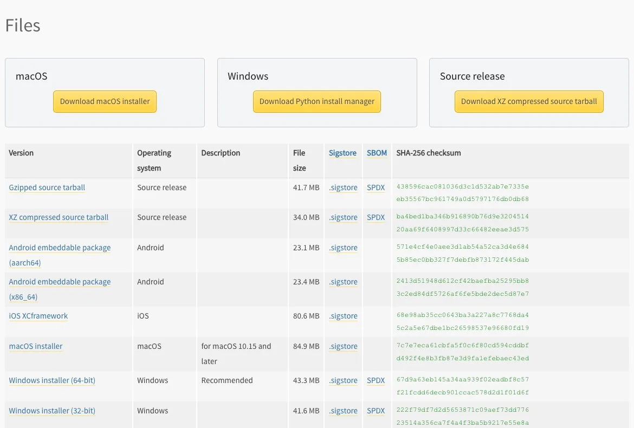Click the checksum starting with 438596cac081
The width and height of the screenshot is (634, 428).
(x=463, y=193)
